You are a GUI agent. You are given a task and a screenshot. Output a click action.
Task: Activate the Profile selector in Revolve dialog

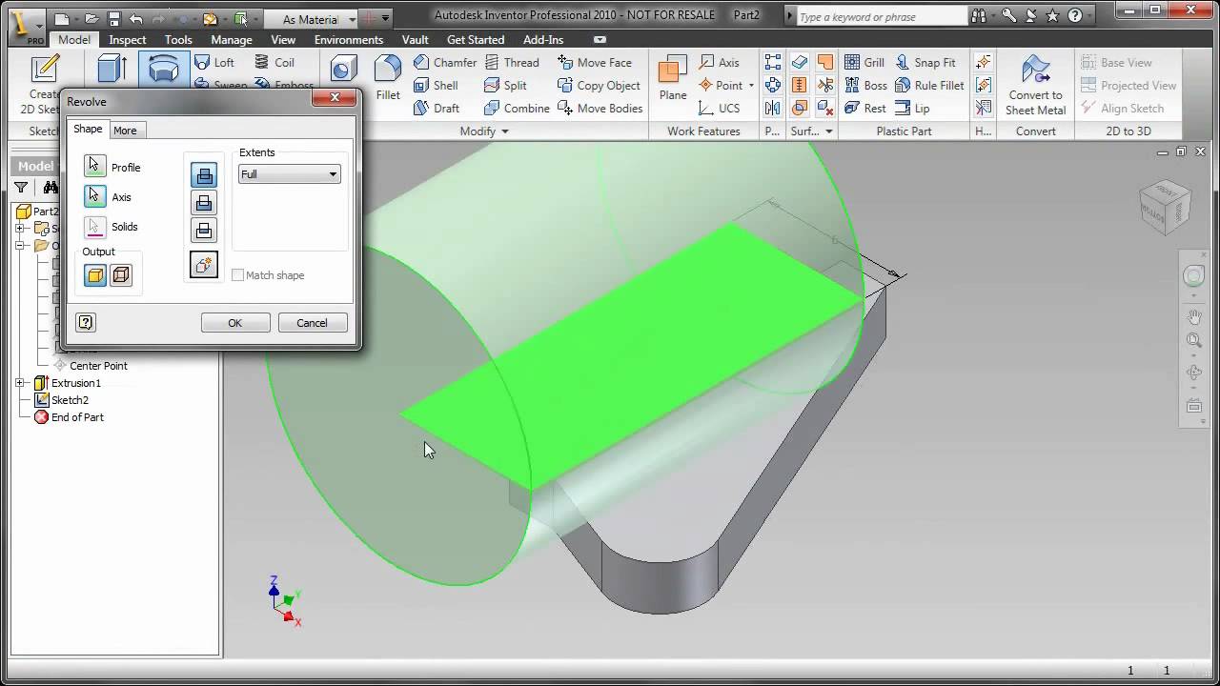pyautogui.click(x=95, y=167)
